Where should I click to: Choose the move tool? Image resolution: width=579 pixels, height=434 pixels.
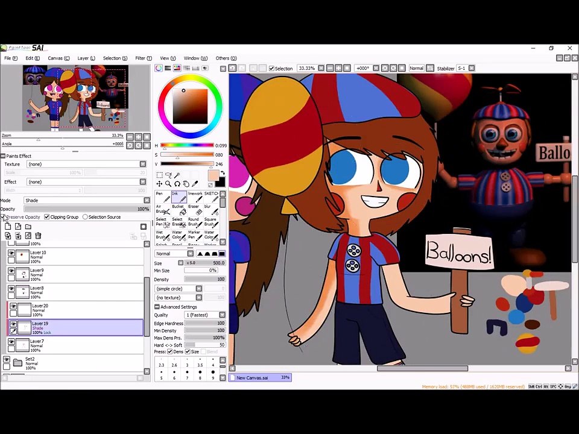pos(159,184)
